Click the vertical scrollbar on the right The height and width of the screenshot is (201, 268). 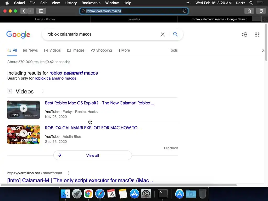coord(266,42)
